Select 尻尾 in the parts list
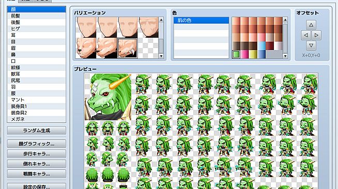 point(36,80)
